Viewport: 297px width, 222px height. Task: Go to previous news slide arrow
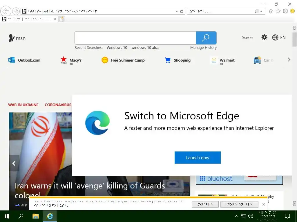(x=14, y=163)
